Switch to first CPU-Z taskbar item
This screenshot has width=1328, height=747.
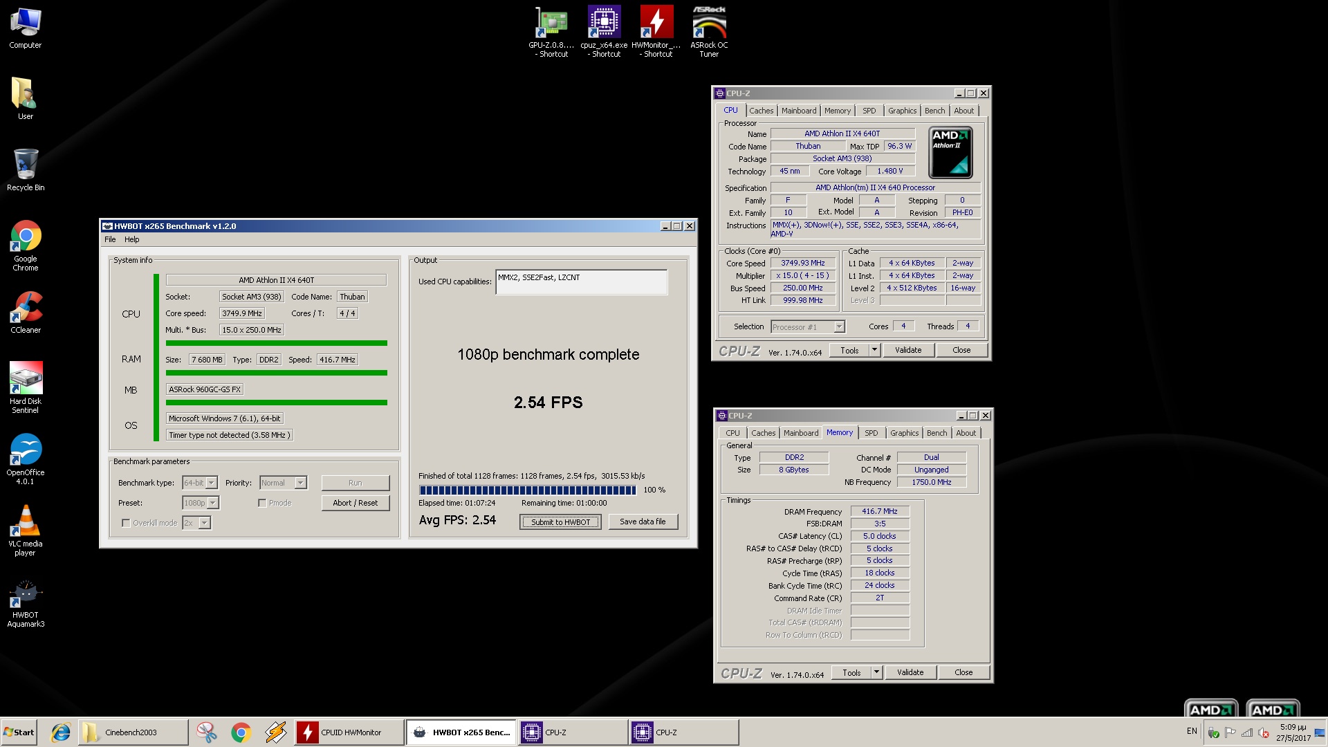pyautogui.click(x=573, y=732)
